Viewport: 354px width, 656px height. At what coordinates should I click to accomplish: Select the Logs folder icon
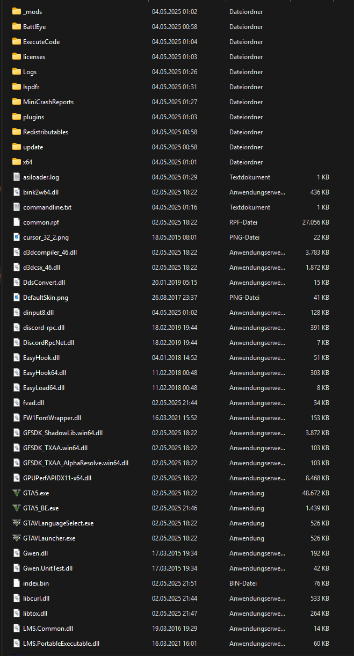pyautogui.click(x=16, y=71)
